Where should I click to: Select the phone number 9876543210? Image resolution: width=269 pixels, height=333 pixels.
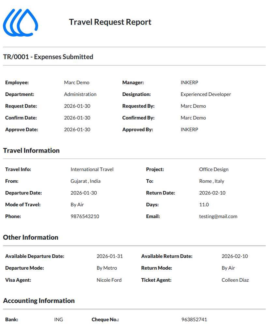[85, 216]
